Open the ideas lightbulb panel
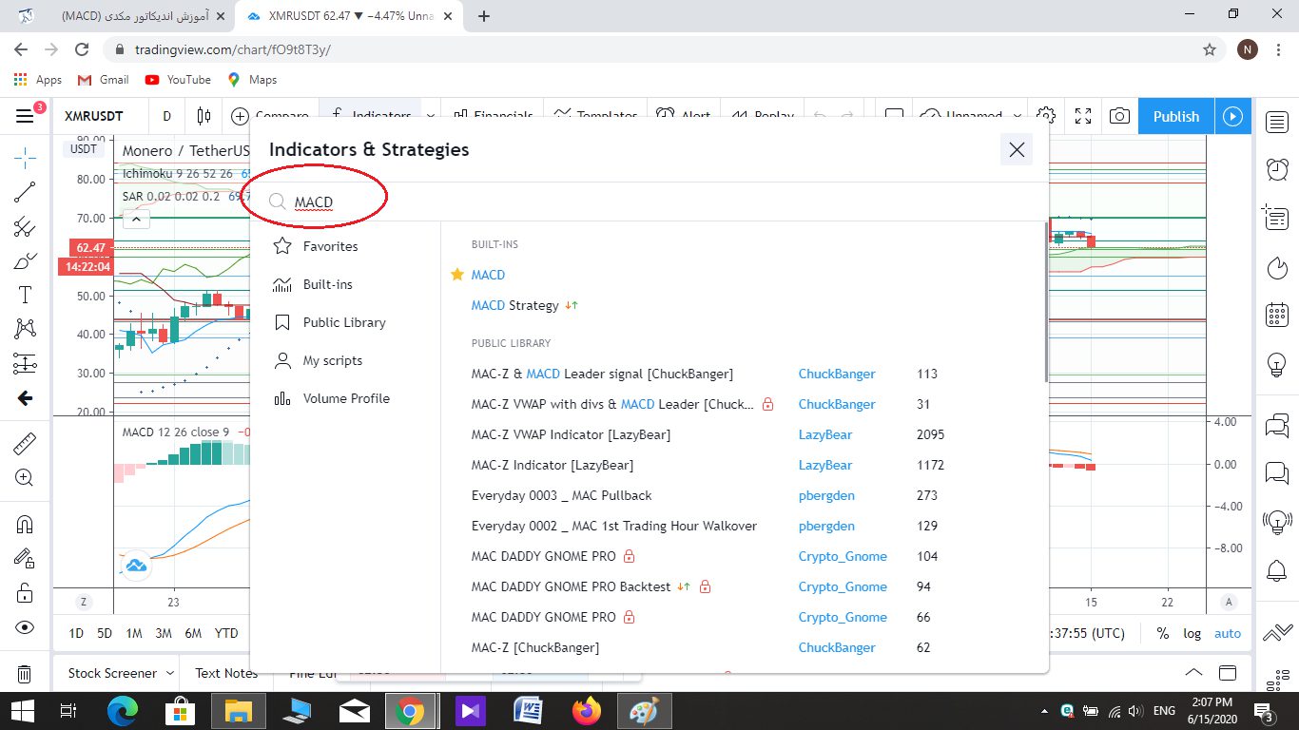 click(1276, 363)
